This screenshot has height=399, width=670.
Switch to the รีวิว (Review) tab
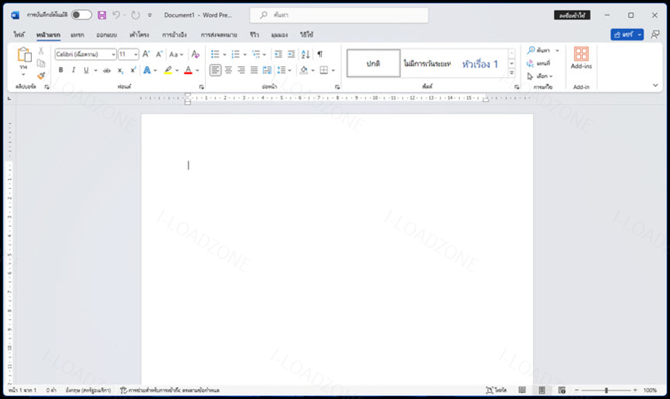(x=255, y=34)
